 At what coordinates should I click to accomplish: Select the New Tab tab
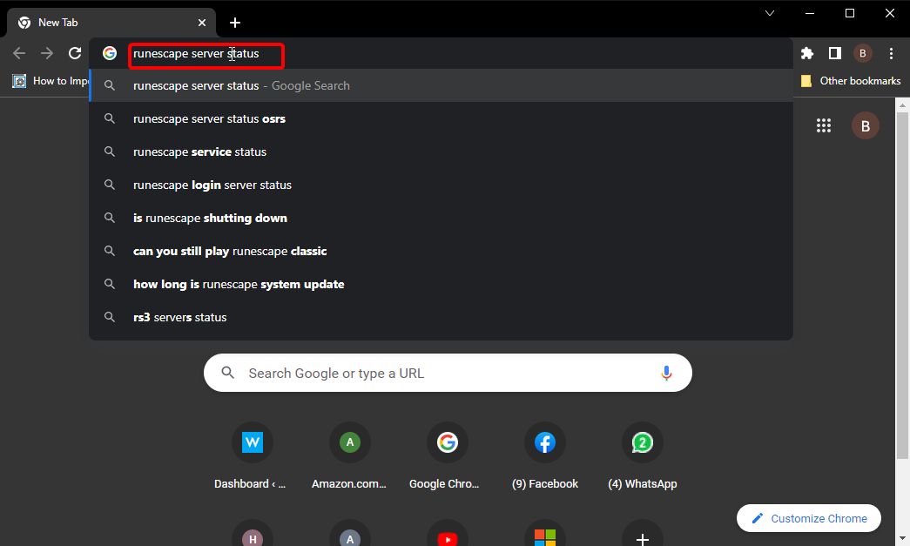pos(111,23)
